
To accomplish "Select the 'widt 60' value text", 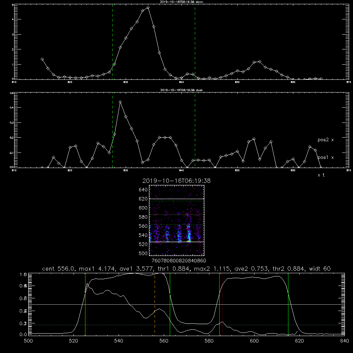I will point(320,269).
